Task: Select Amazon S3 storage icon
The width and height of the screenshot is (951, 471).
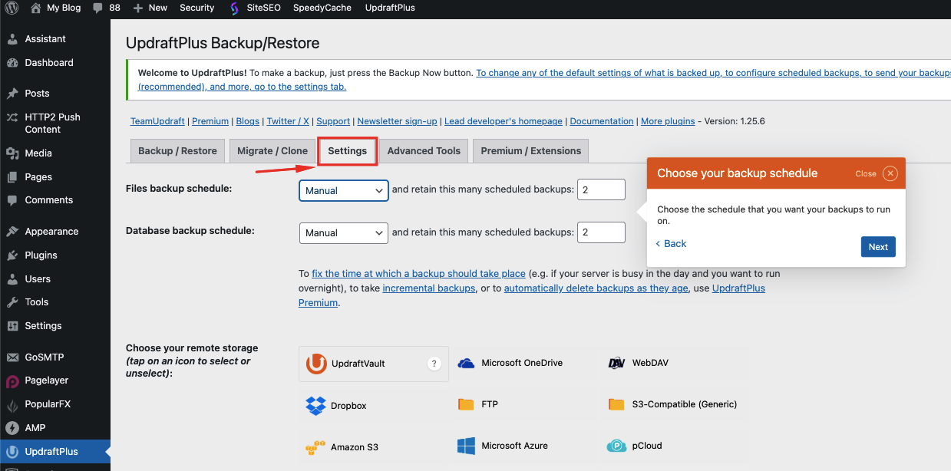Action: [315, 446]
